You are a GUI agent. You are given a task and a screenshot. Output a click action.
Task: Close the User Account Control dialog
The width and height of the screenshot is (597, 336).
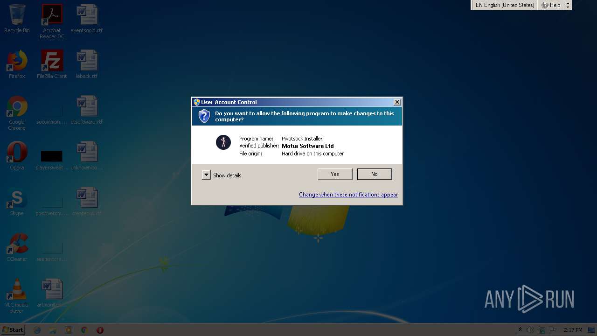[x=397, y=102]
